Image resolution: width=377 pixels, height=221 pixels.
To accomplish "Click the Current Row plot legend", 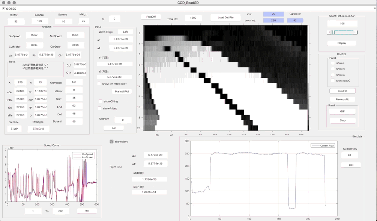I will coord(323,145).
